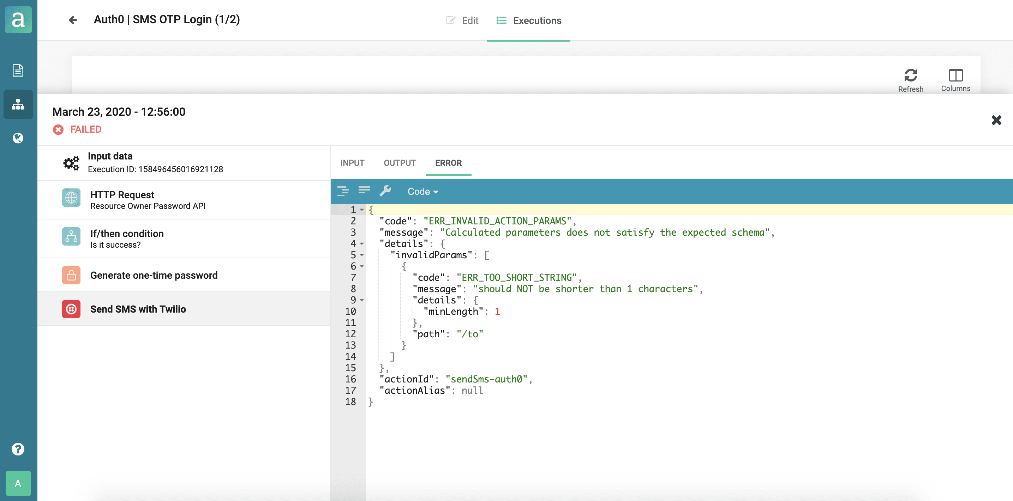Image resolution: width=1013 pixels, height=501 pixels.
Task: Click the actionAlias null value
Action: [x=472, y=391]
